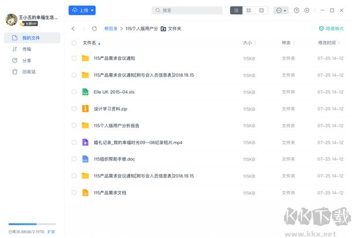Click the 上传 upload button

point(82,11)
